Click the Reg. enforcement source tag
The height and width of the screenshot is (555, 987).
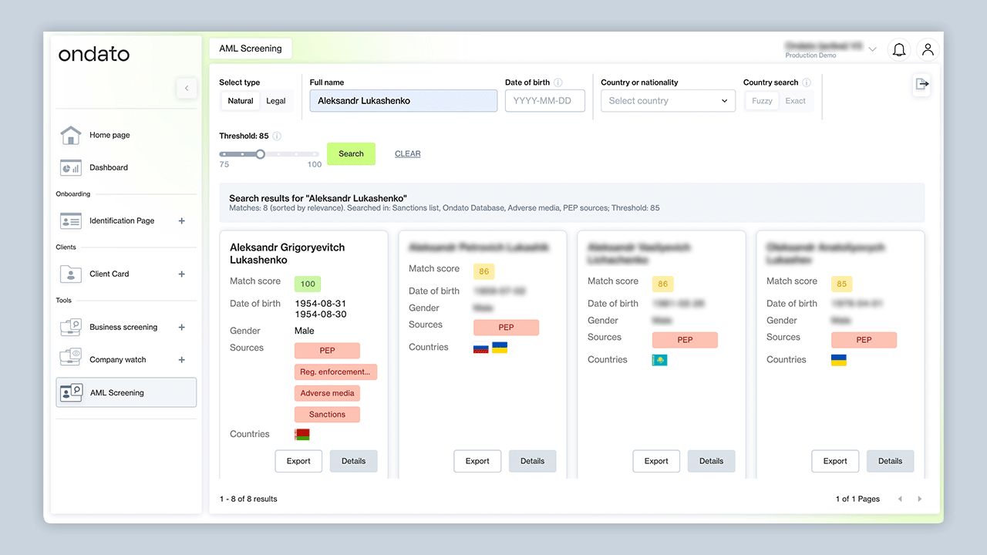(335, 372)
